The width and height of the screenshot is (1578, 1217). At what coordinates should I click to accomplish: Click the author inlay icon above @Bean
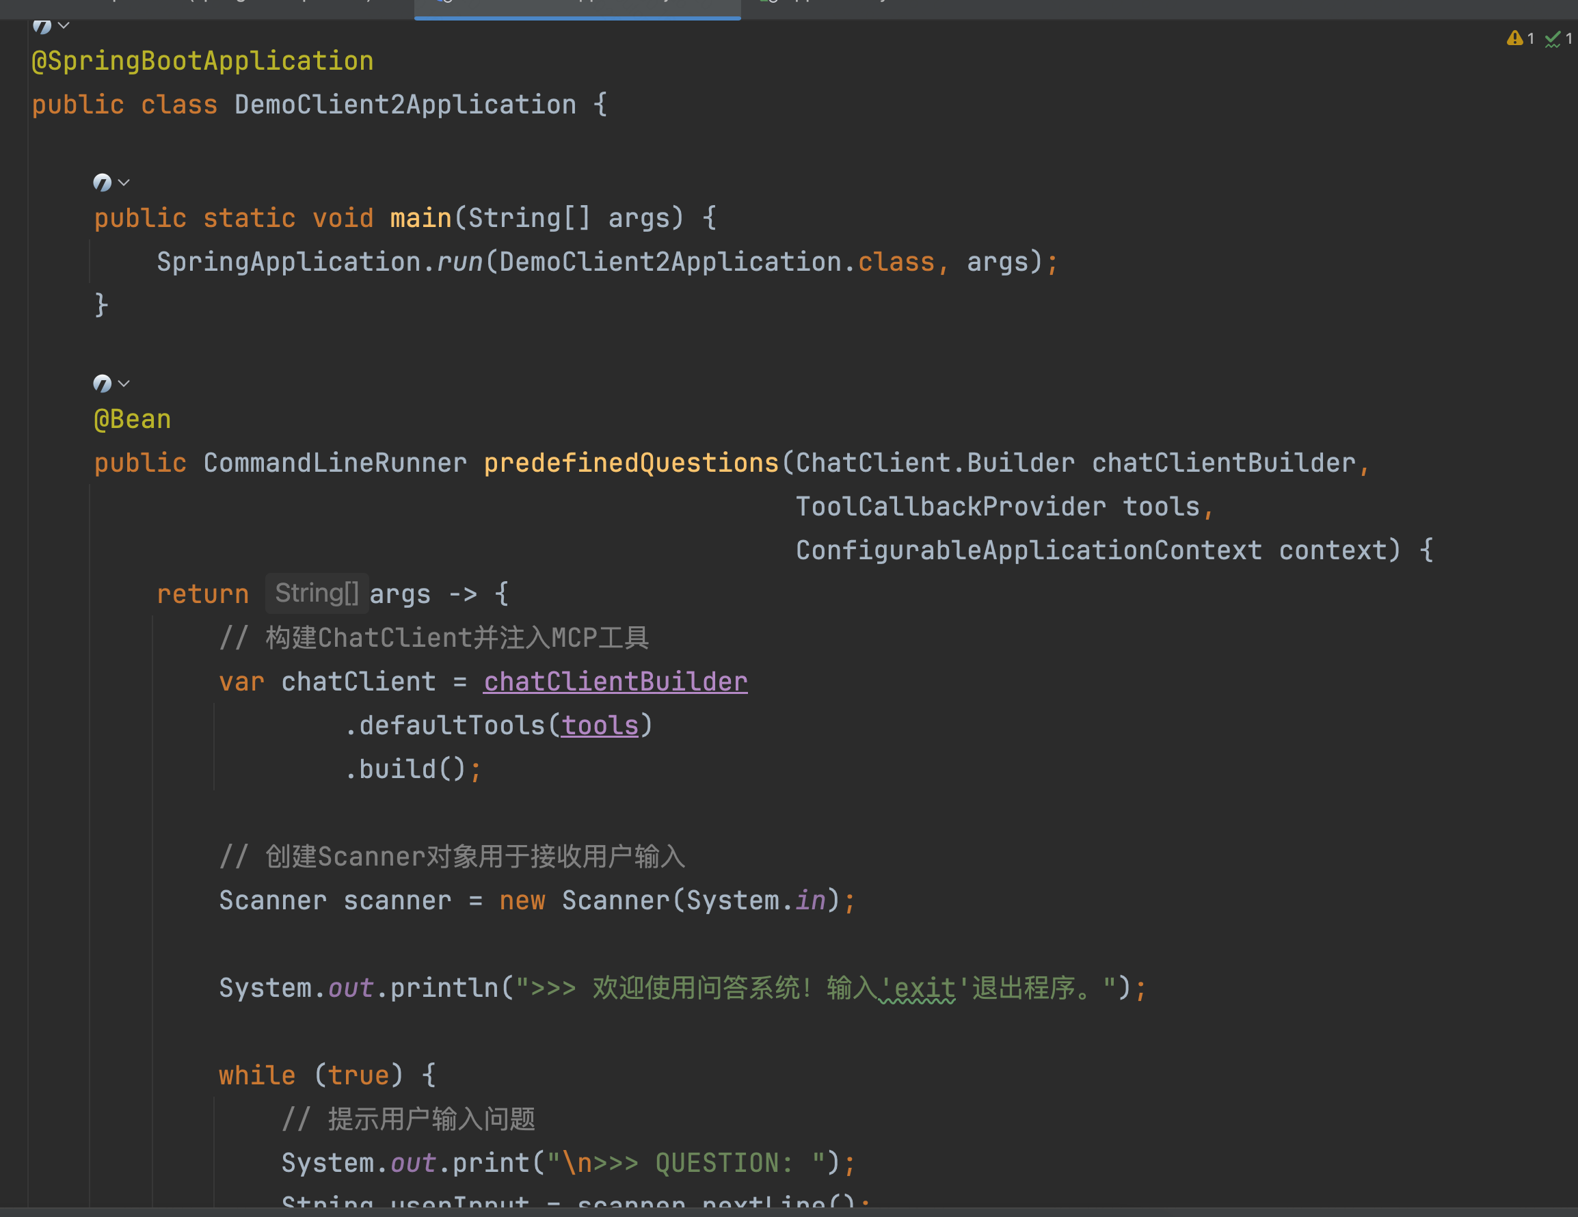click(102, 384)
